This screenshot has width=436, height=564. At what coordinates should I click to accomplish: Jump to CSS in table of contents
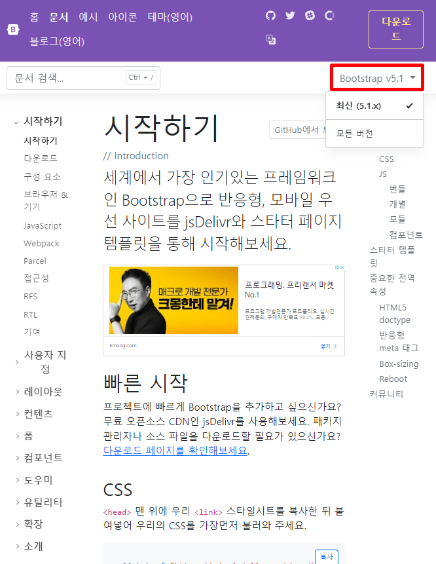pyautogui.click(x=386, y=159)
